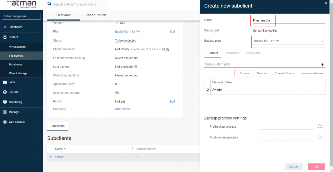333x172 pixels.
Task: Open the Content Library link
Action: tap(284, 73)
